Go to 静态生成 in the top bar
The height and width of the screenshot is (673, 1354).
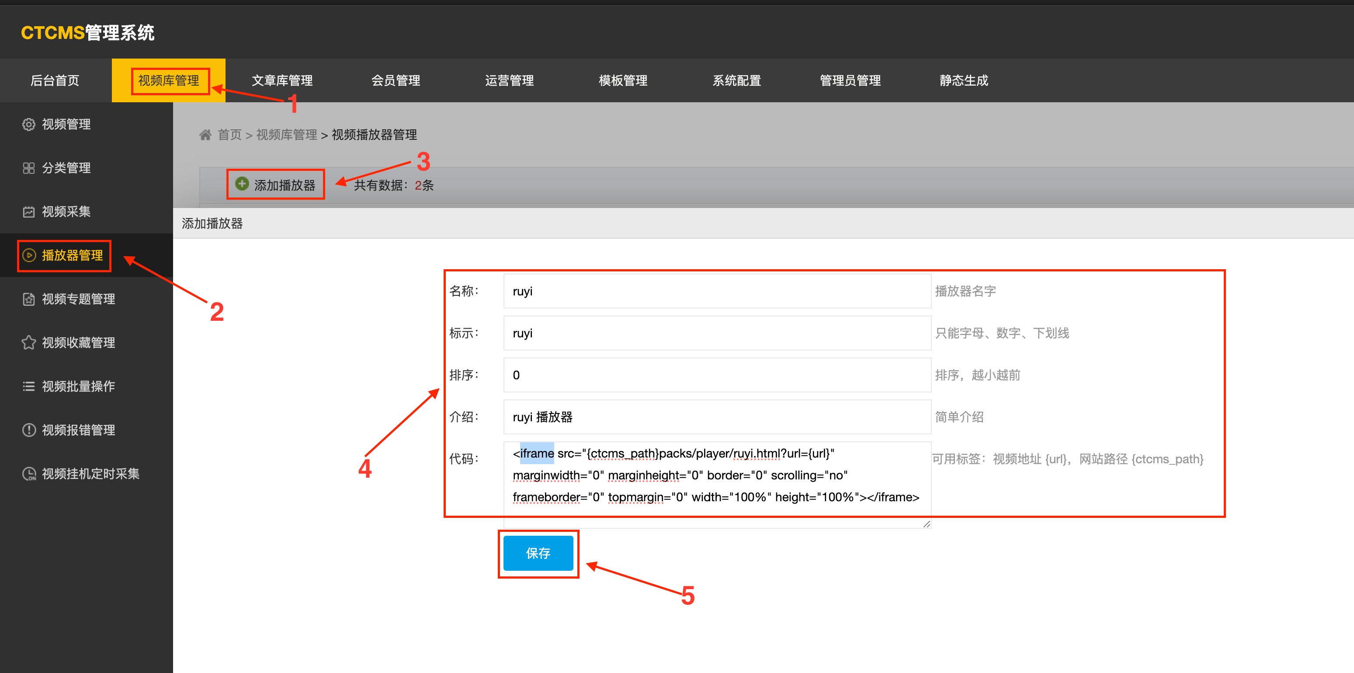pos(963,80)
